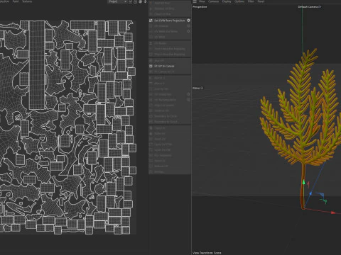The height and width of the screenshot is (255, 341).
Task: Click the Paste UV icon
Action: tap(151, 133)
